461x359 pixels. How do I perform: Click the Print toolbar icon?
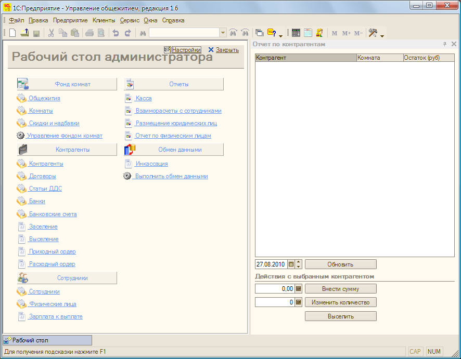coord(89,33)
